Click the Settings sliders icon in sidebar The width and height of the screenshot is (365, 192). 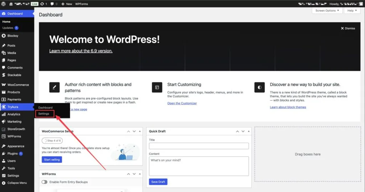coord(4,176)
